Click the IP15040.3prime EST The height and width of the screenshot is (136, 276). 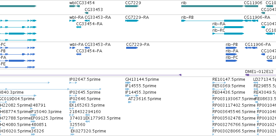point(34,115)
